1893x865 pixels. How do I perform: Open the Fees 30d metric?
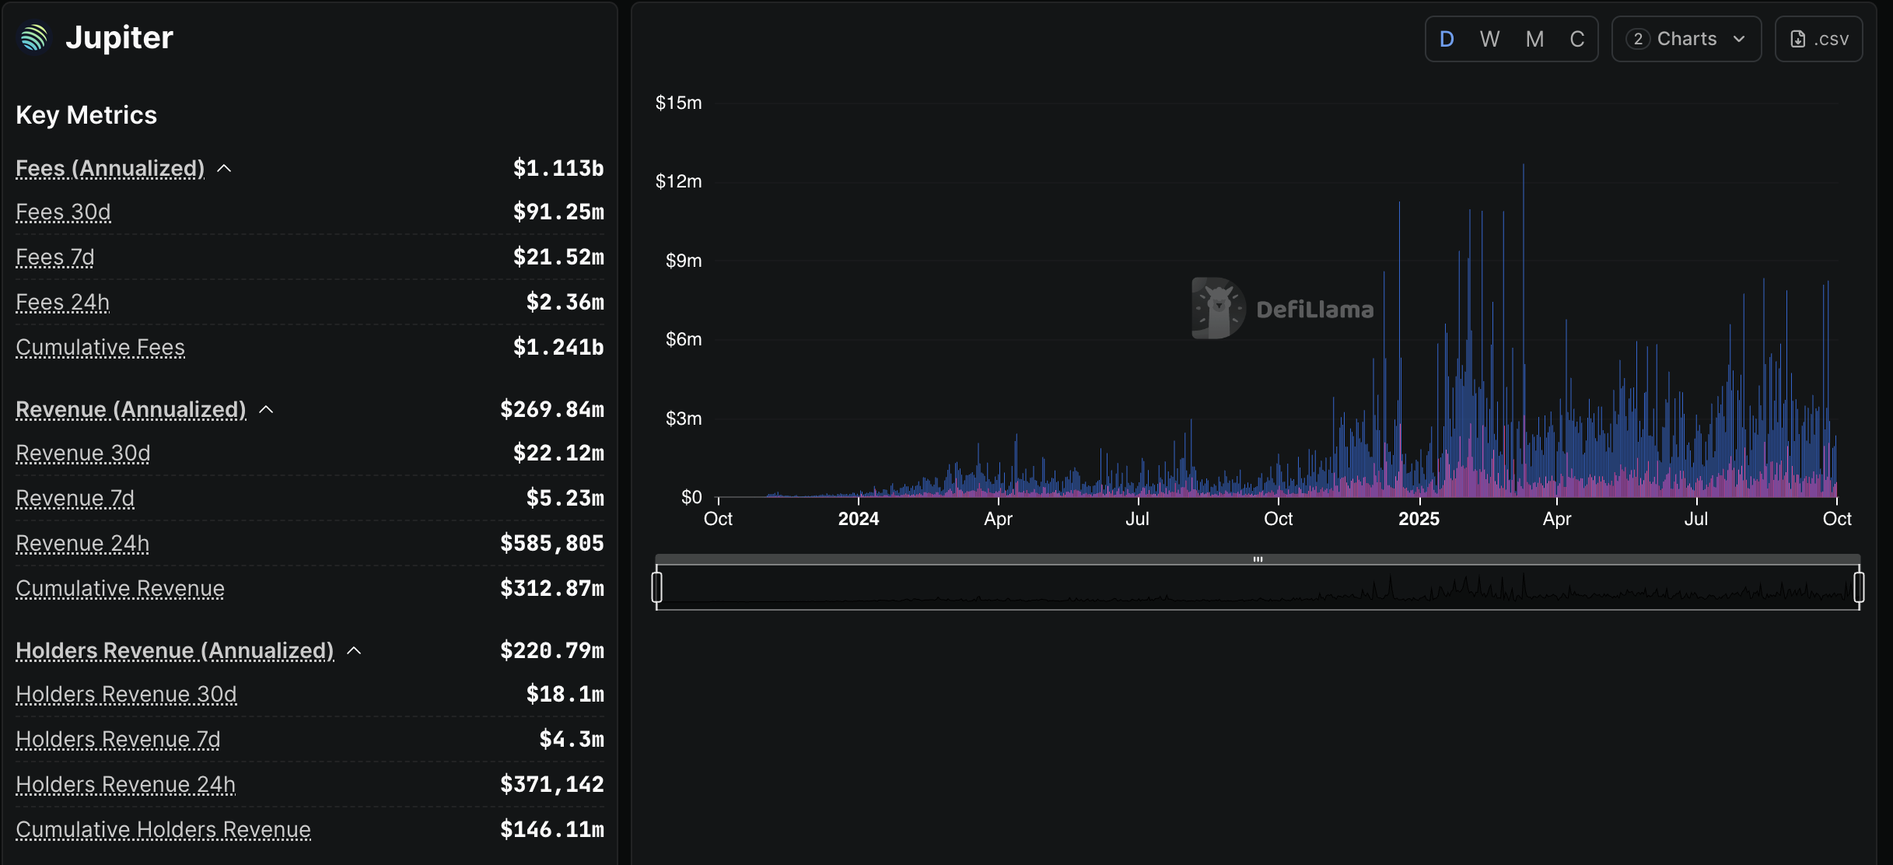63,212
